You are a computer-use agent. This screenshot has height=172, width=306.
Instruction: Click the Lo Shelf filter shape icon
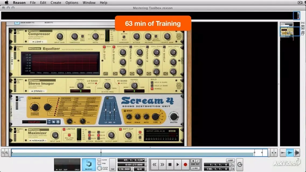point(115,74)
